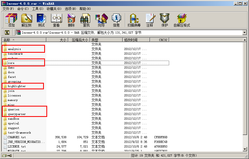Select the memory folder
The height and width of the screenshot is (159, 249).
13,100
